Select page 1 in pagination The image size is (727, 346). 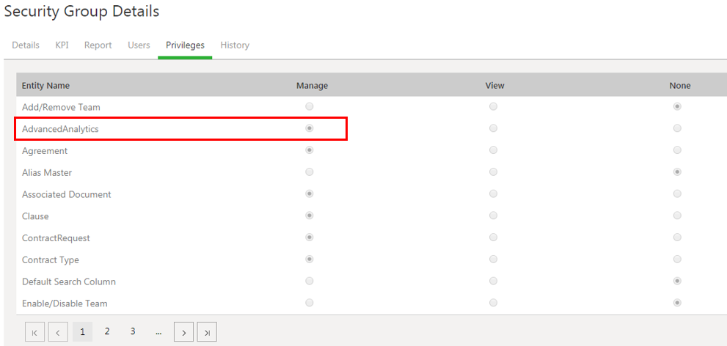pyautogui.click(x=82, y=332)
